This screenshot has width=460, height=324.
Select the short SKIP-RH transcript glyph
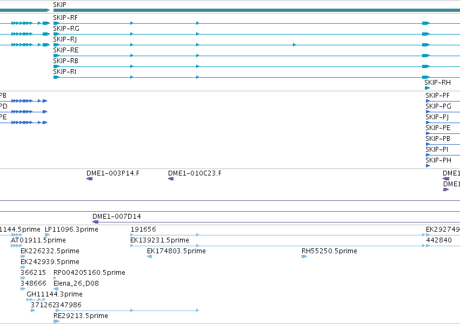427,88
